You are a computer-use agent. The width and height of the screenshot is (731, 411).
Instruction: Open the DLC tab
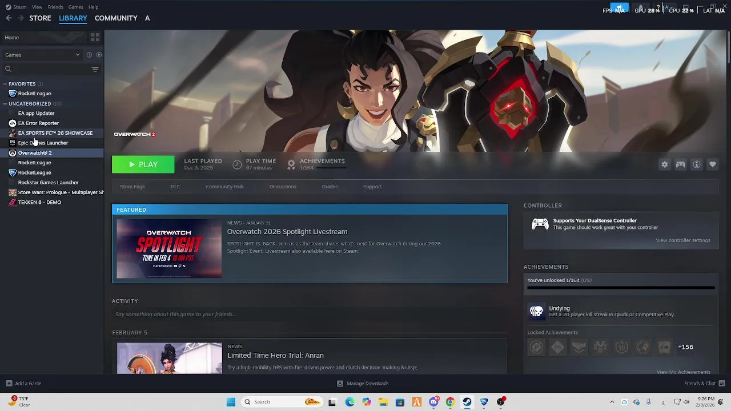175,187
